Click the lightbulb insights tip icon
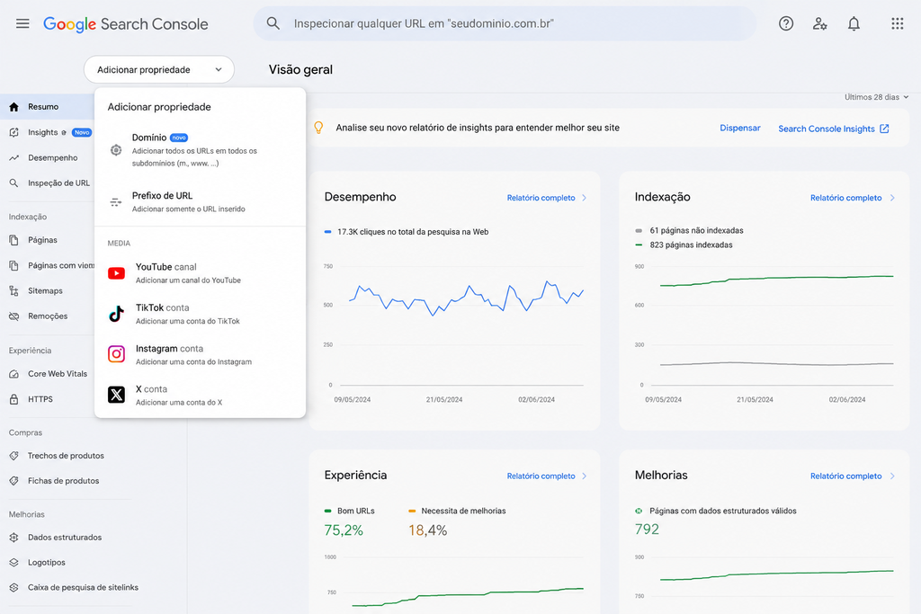Viewport: 921px width, 614px height. tap(318, 128)
